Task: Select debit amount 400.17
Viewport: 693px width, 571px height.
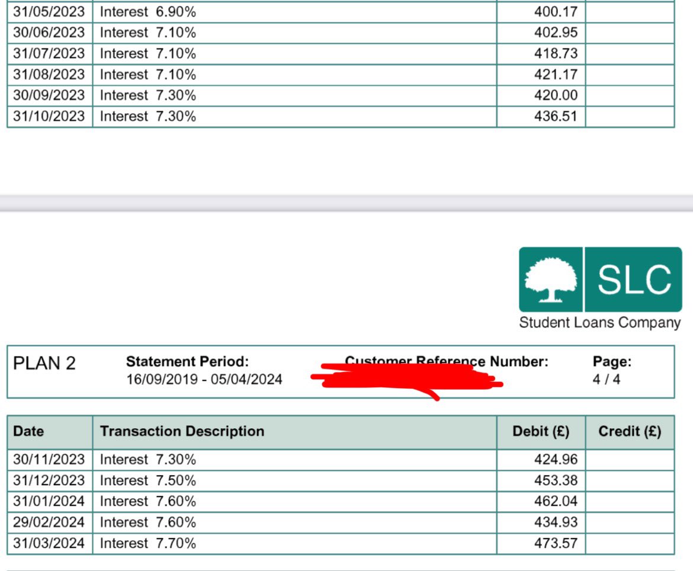Action: 556,11
